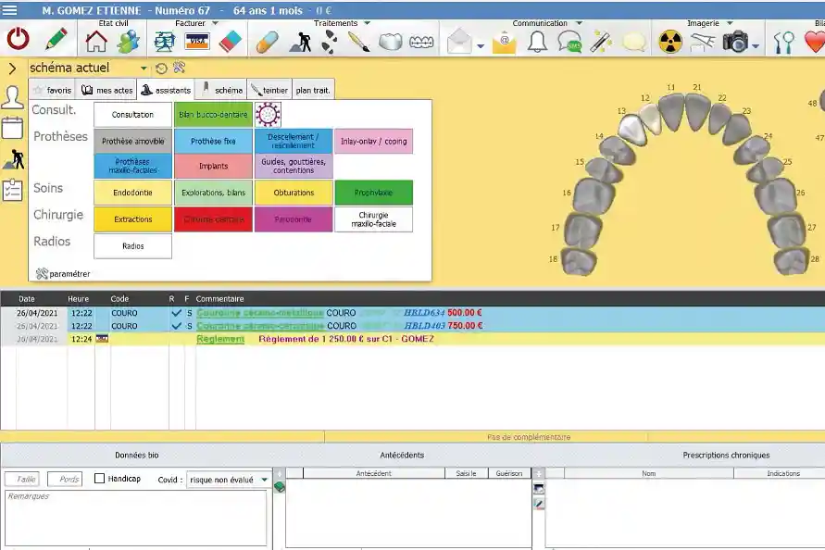Click the red power button icon
This screenshot has height=550, width=825.
18,40
